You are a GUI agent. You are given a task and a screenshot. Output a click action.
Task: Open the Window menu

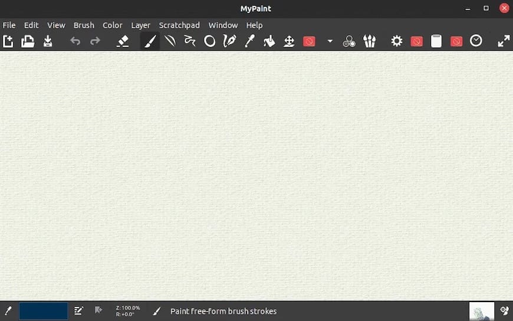coord(223,25)
